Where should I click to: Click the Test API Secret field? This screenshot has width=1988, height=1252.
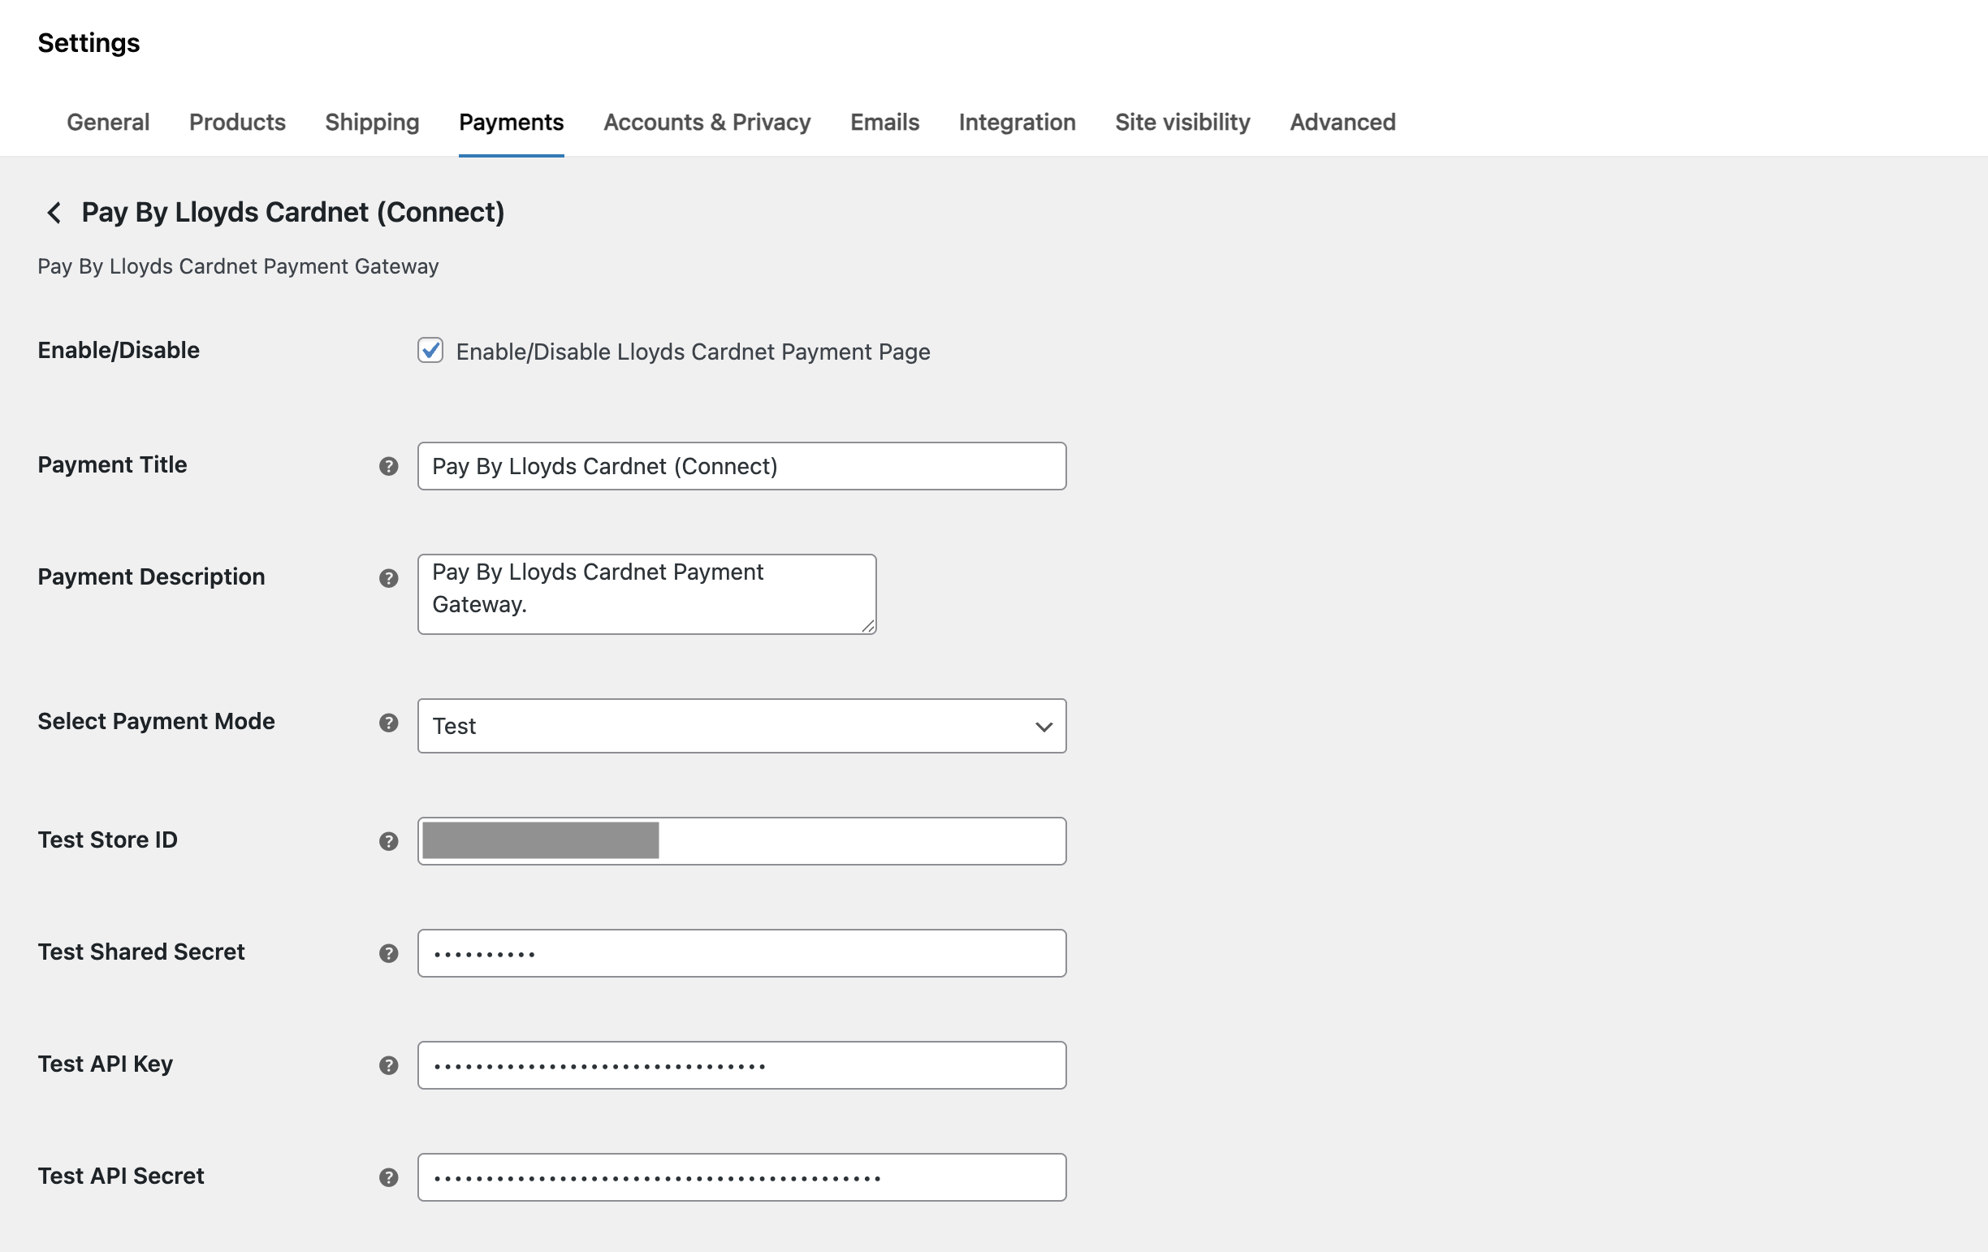coord(741,1178)
